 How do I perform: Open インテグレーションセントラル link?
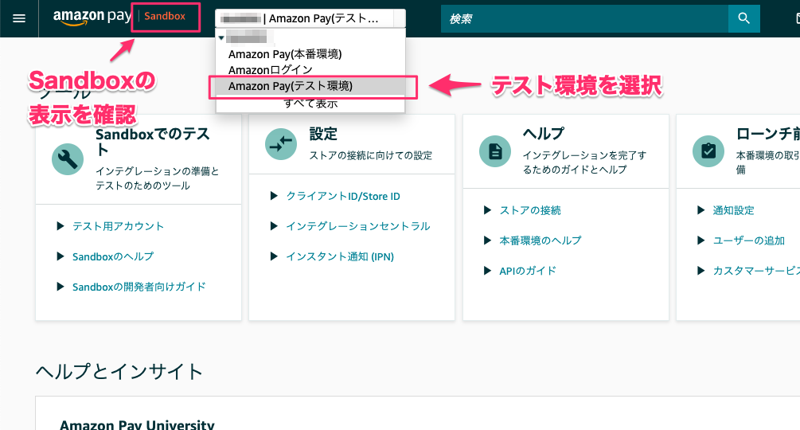click(357, 226)
